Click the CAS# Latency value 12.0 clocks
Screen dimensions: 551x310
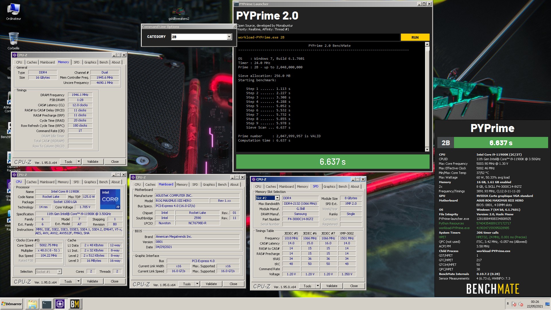point(80,105)
